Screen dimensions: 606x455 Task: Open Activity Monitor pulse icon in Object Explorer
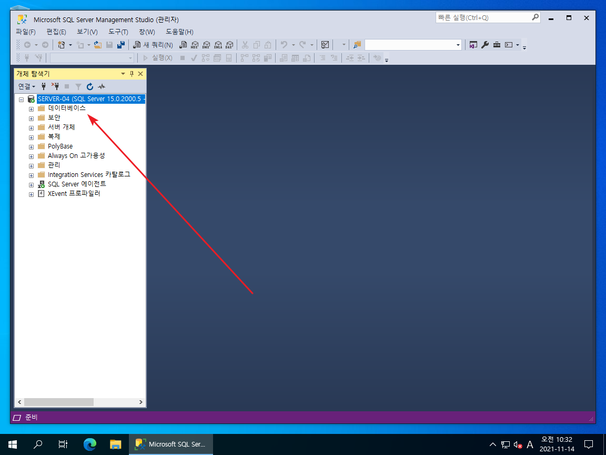click(x=102, y=87)
